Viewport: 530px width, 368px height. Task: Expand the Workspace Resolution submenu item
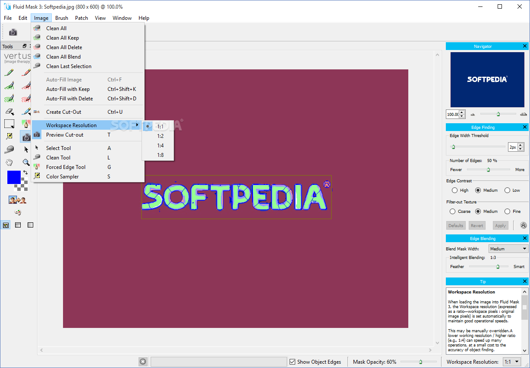[x=88, y=125]
